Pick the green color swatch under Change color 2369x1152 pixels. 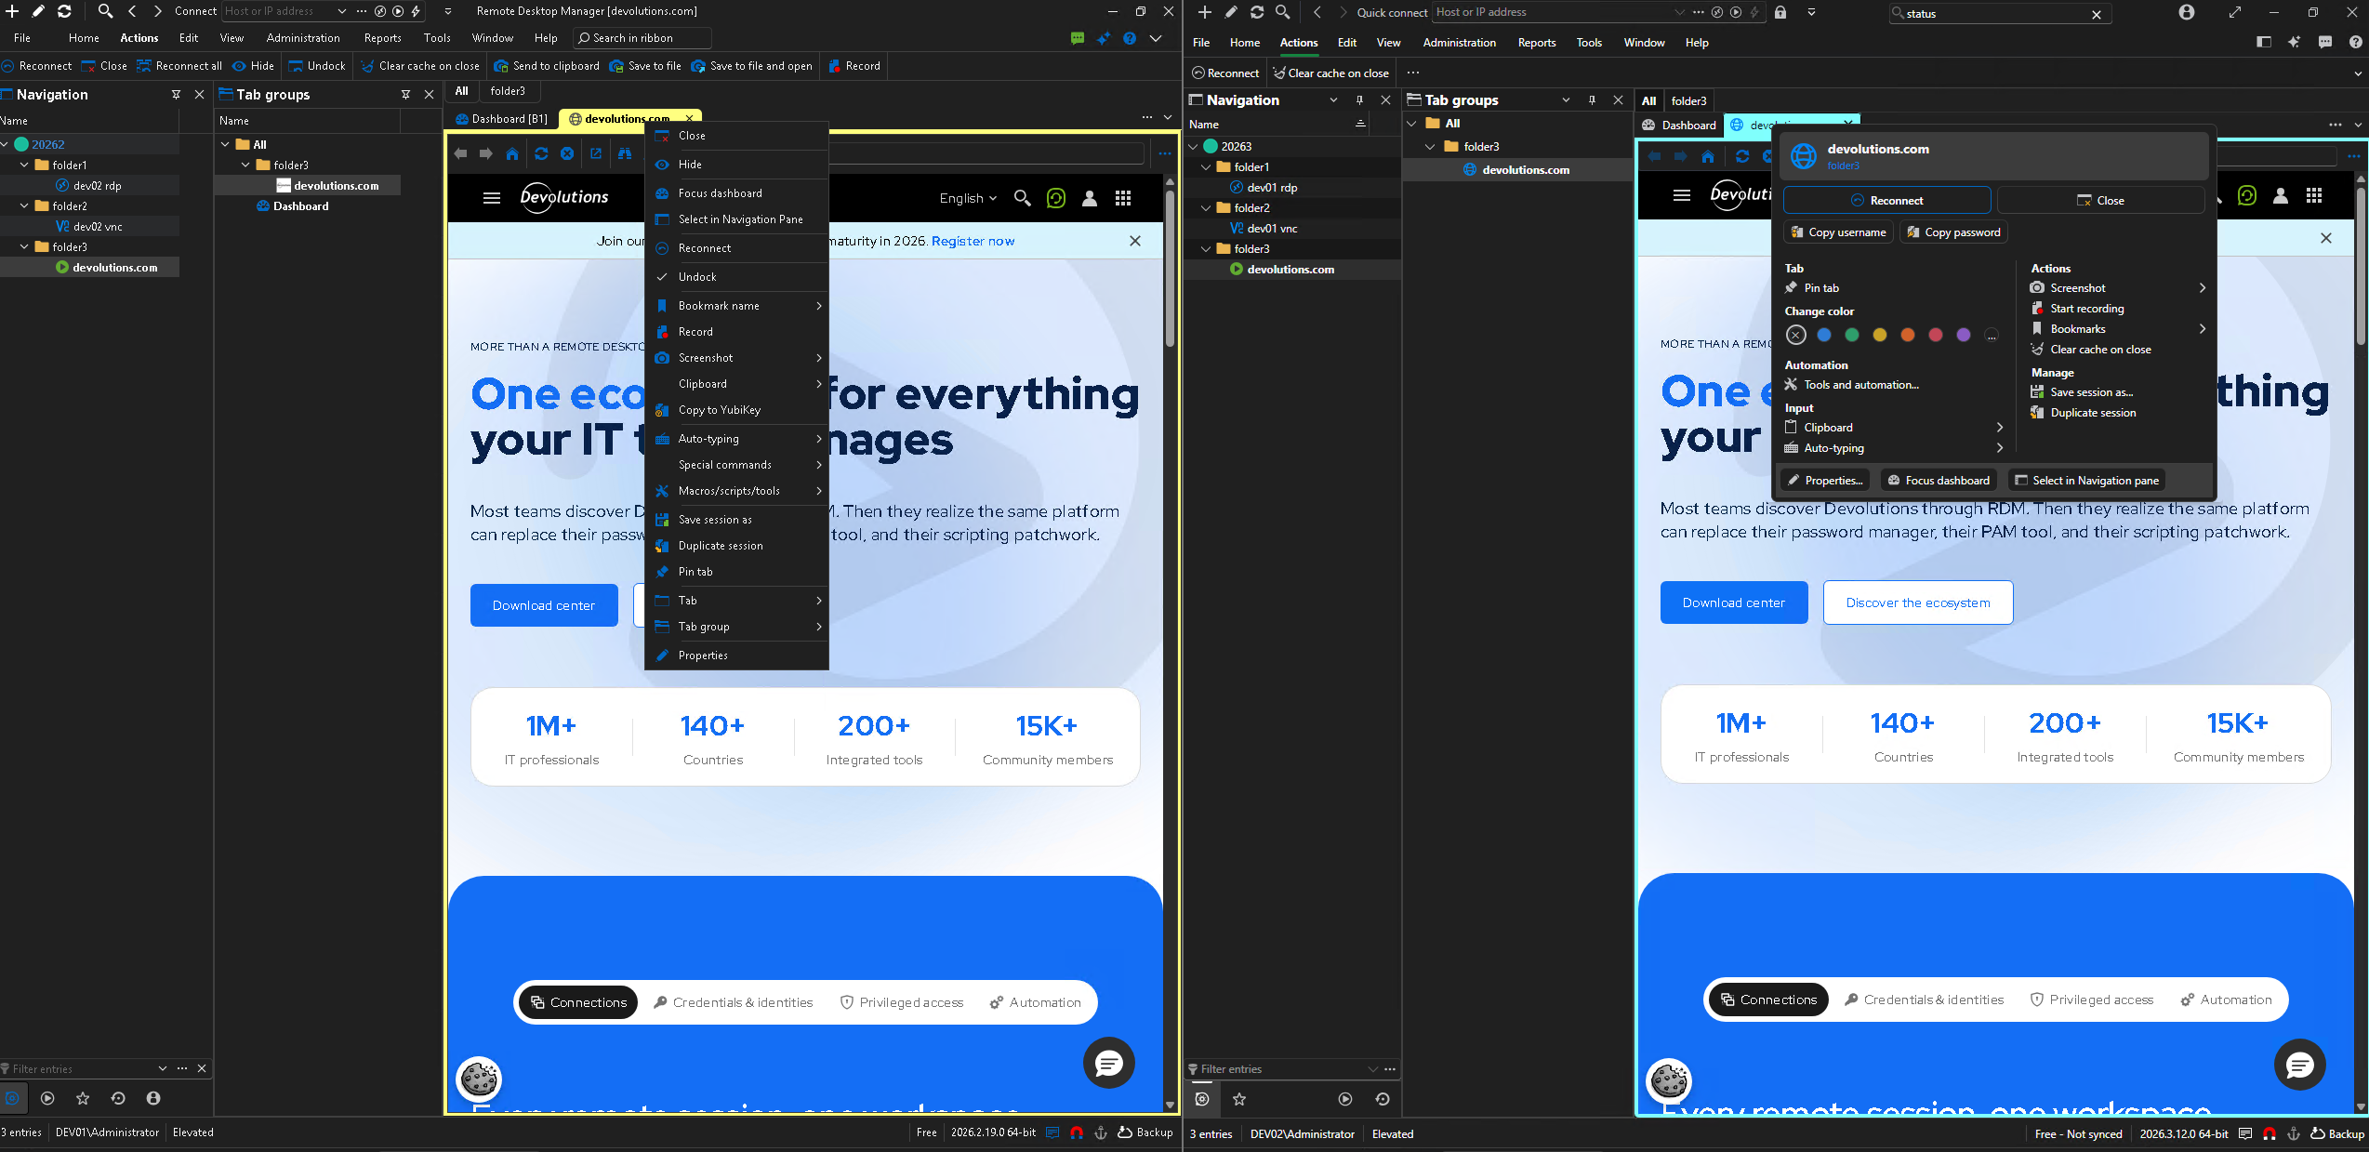point(1851,336)
